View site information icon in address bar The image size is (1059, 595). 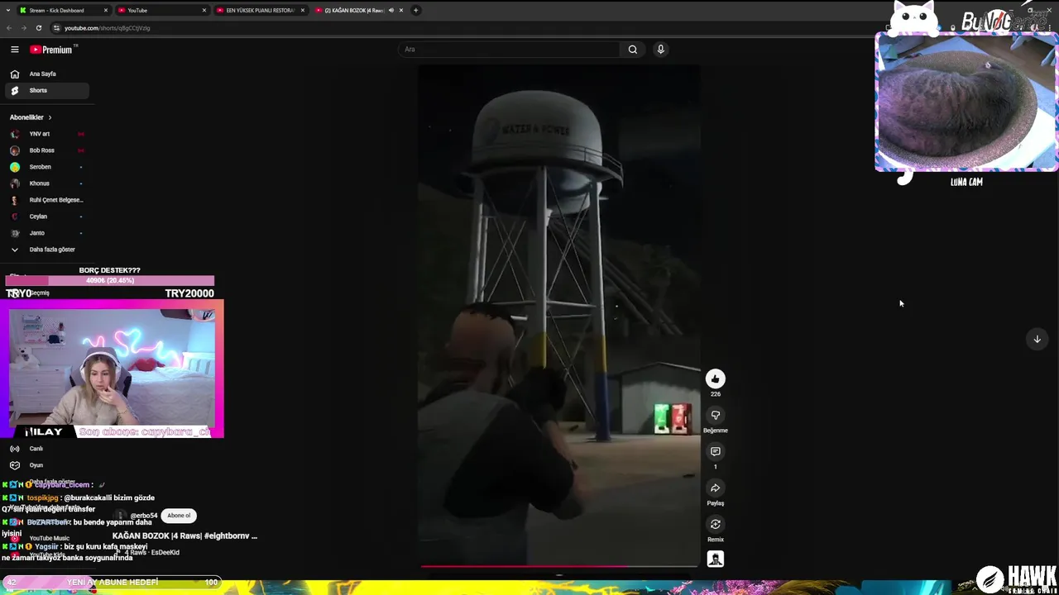[56, 27]
